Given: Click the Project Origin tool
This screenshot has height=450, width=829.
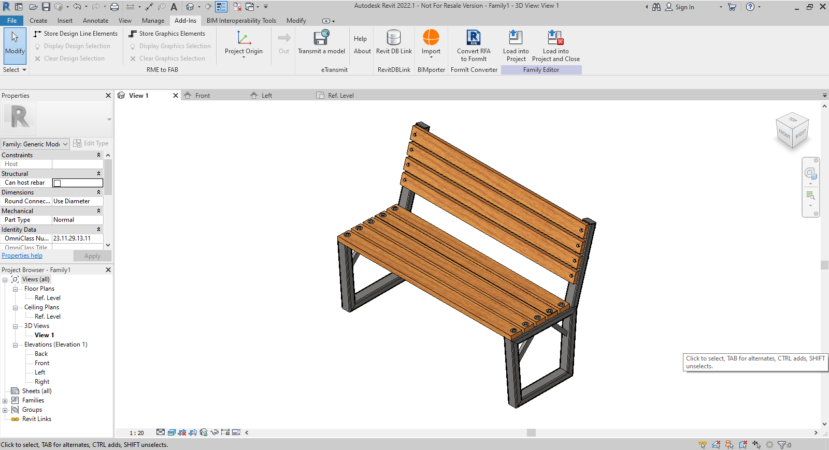Looking at the screenshot, I should (x=244, y=43).
